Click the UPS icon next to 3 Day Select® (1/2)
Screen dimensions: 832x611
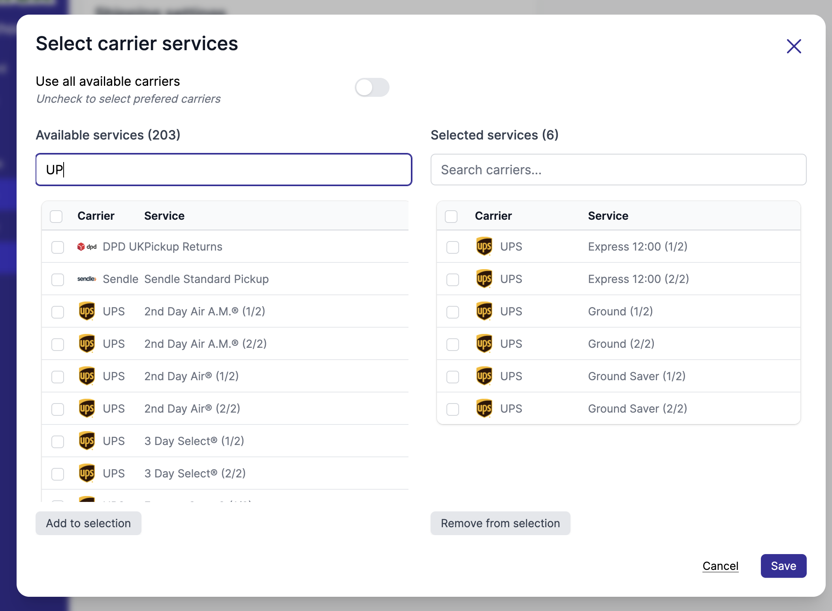pyautogui.click(x=87, y=441)
